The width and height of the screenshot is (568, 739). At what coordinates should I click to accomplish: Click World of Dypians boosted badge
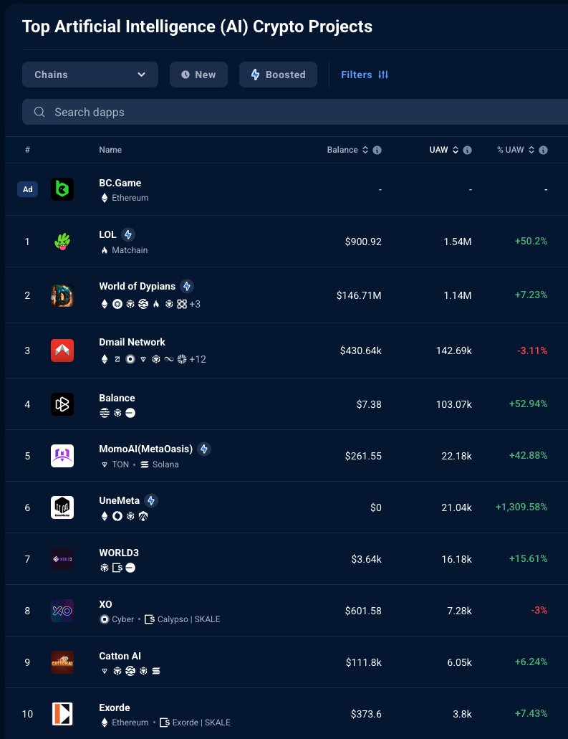pos(187,286)
